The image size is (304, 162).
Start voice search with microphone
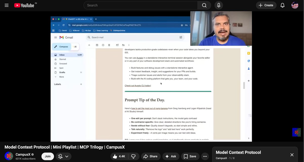(x=219, y=5)
